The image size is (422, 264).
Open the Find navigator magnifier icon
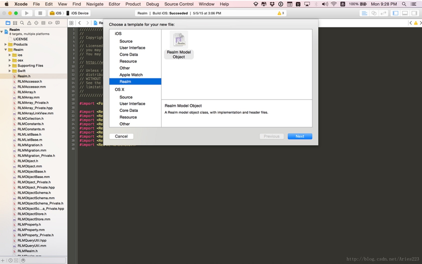tap(22, 23)
